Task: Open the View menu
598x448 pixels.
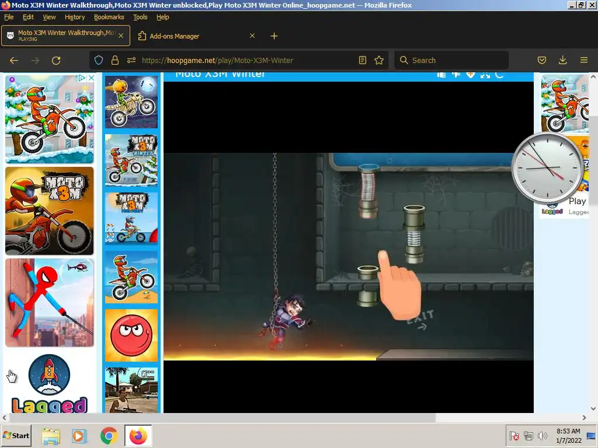Action: (x=49, y=17)
